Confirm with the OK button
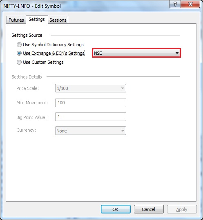203x220 pixels. (x=116, y=209)
